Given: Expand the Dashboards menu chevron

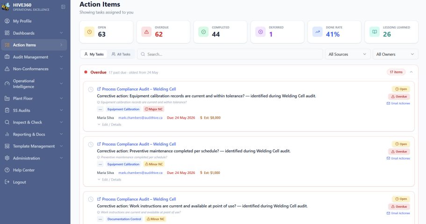Looking at the screenshot, I should click(61, 33).
